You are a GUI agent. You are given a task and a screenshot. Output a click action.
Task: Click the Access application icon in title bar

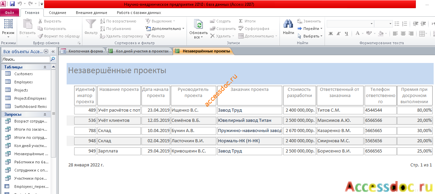3,4
